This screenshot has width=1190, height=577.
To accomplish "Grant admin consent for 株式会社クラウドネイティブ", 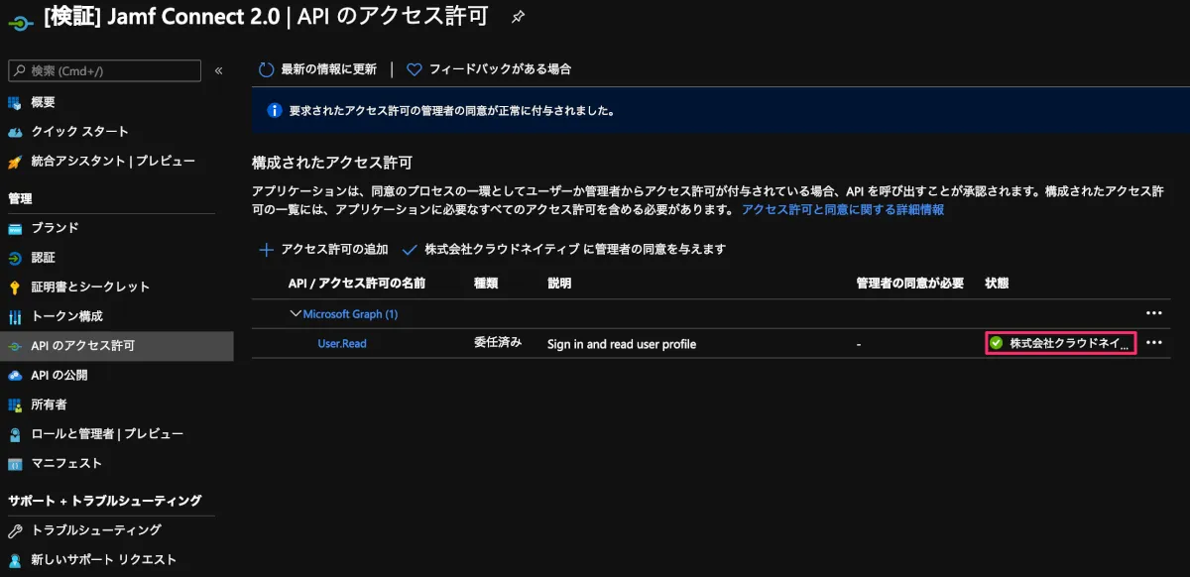I will point(564,250).
